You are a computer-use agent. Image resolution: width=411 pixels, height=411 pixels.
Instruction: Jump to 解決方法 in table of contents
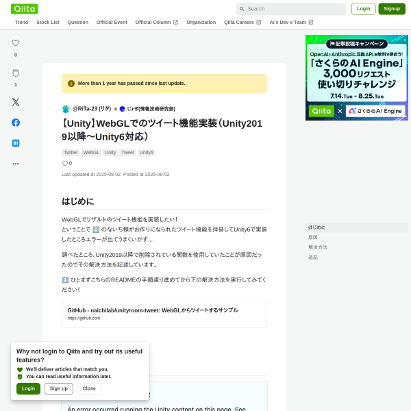(x=318, y=247)
